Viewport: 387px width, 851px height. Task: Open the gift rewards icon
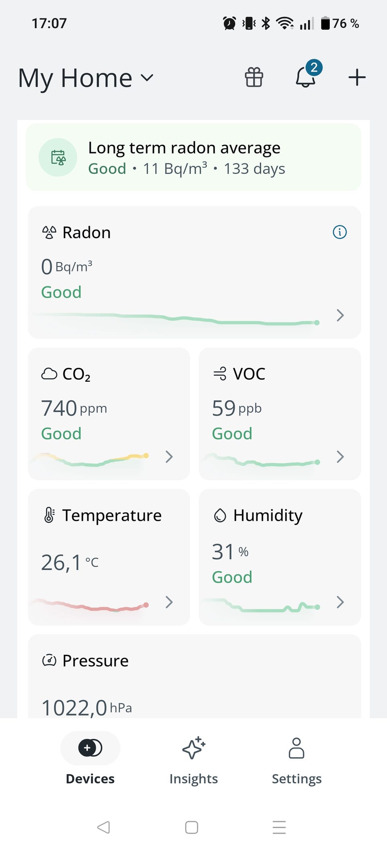click(x=254, y=77)
